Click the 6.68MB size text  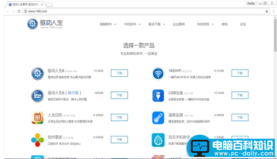click(x=98, y=137)
